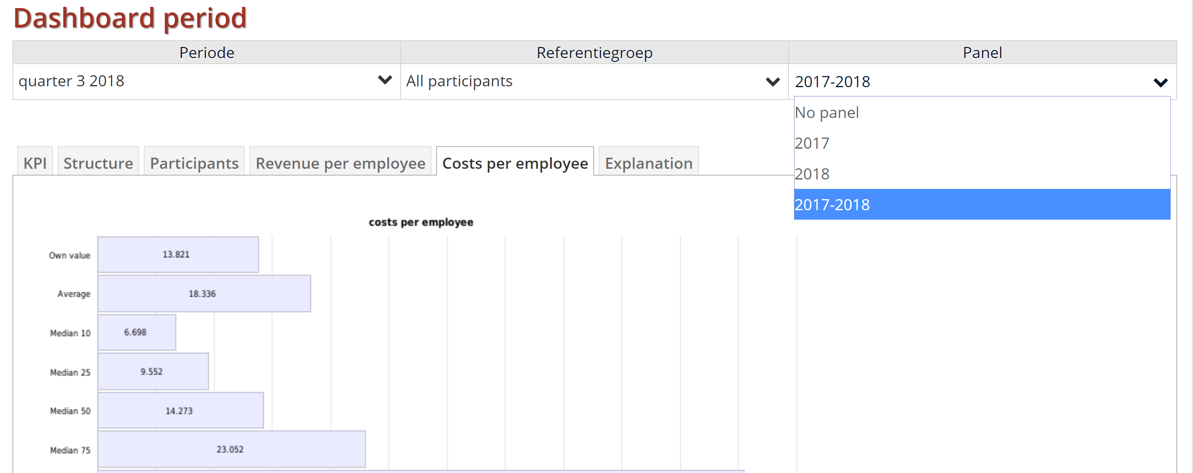Image resolution: width=1193 pixels, height=473 pixels.
Task: Click the 'Average' axis label
Action: [74, 294]
